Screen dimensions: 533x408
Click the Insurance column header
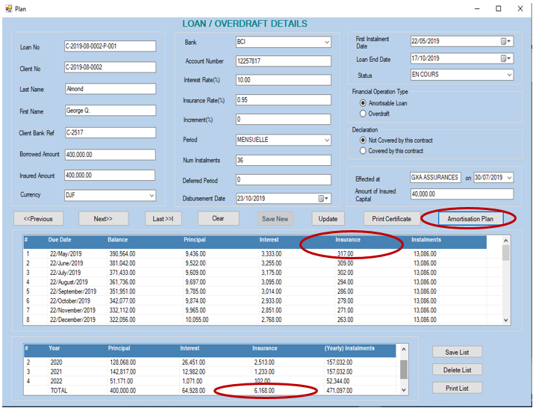tap(348, 240)
